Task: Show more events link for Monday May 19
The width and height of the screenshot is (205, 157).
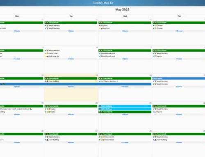Action: 17,114
